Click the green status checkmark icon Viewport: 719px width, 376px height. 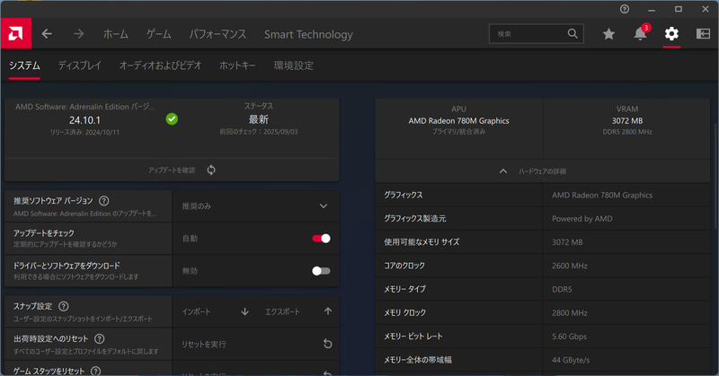(x=172, y=119)
